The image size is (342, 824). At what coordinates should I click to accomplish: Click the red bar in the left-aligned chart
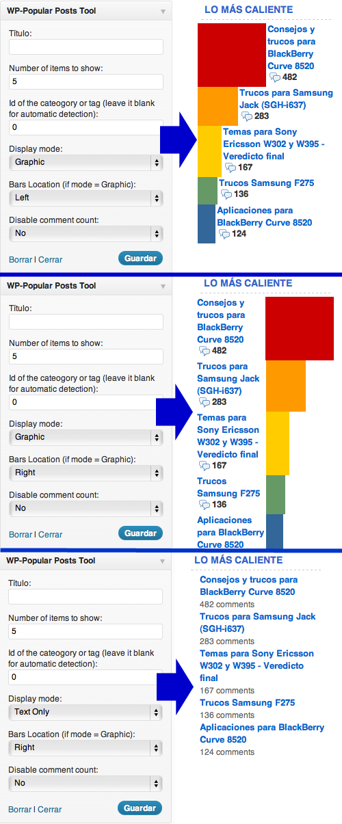tap(232, 55)
